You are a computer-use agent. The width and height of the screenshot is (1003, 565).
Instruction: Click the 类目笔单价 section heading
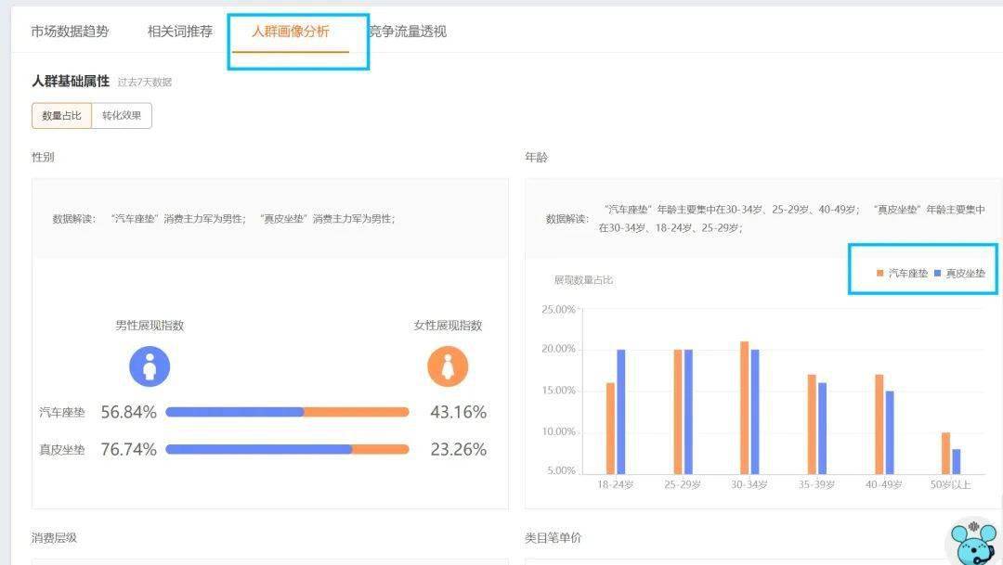(553, 538)
